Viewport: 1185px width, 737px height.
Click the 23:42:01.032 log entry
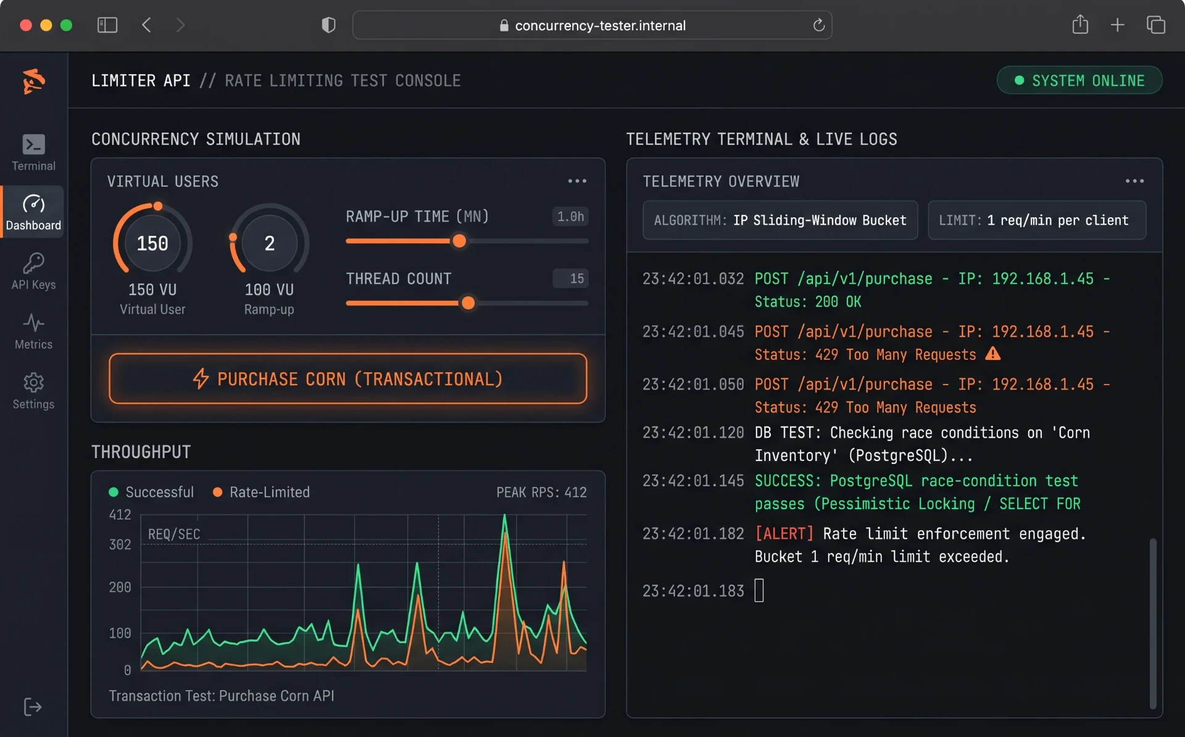pos(876,290)
